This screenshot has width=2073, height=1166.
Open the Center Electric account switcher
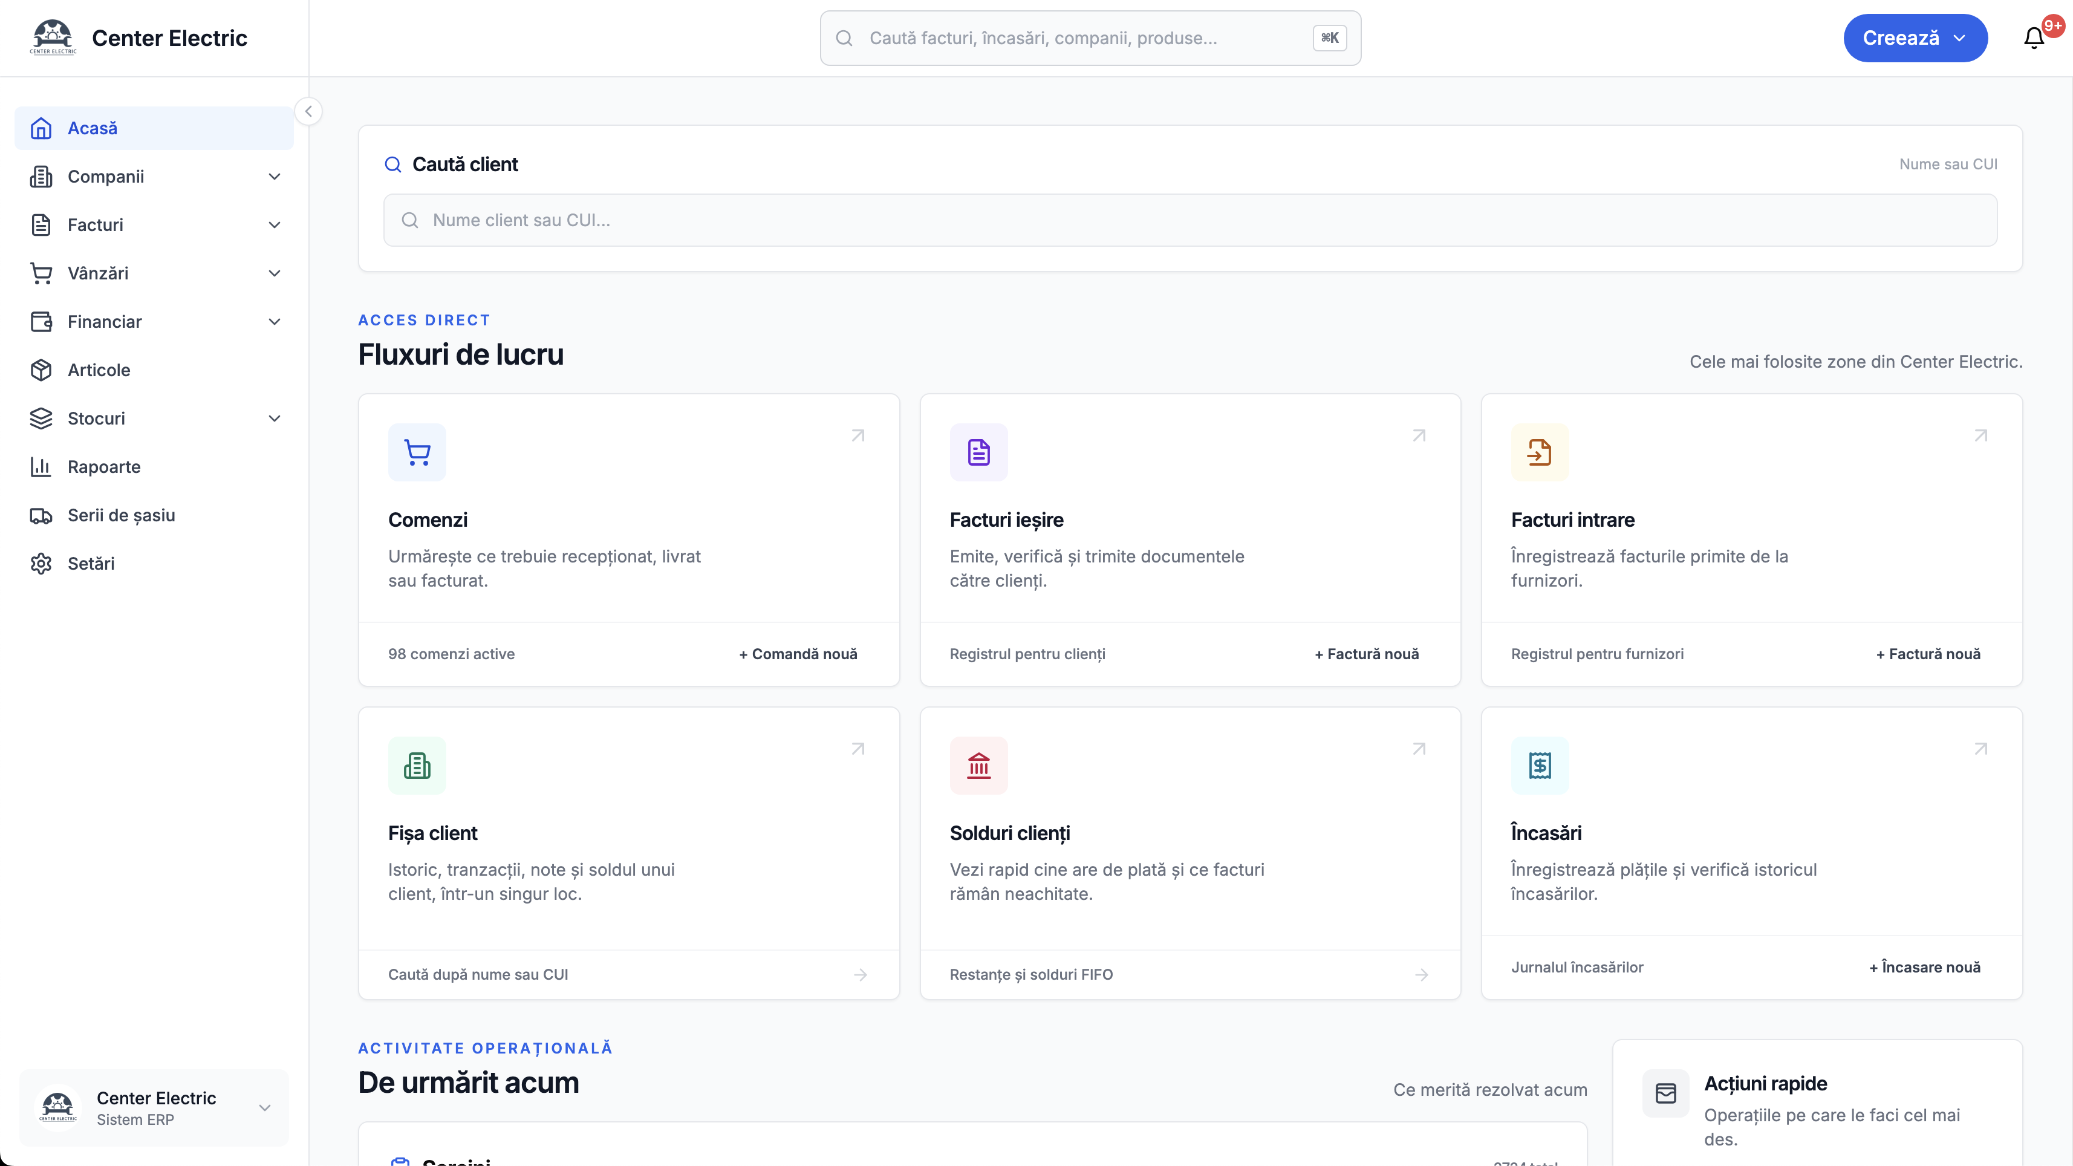pyautogui.click(x=154, y=1108)
